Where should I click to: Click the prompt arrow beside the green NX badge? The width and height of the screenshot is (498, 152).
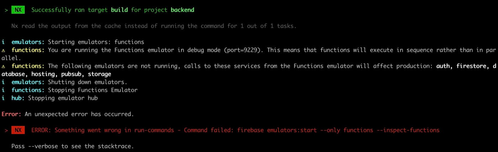6,10
